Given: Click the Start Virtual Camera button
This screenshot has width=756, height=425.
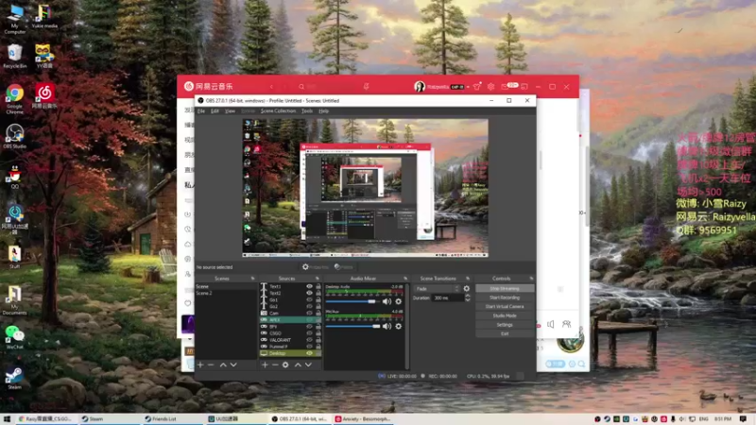Looking at the screenshot, I should pyautogui.click(x=505, y=306).
